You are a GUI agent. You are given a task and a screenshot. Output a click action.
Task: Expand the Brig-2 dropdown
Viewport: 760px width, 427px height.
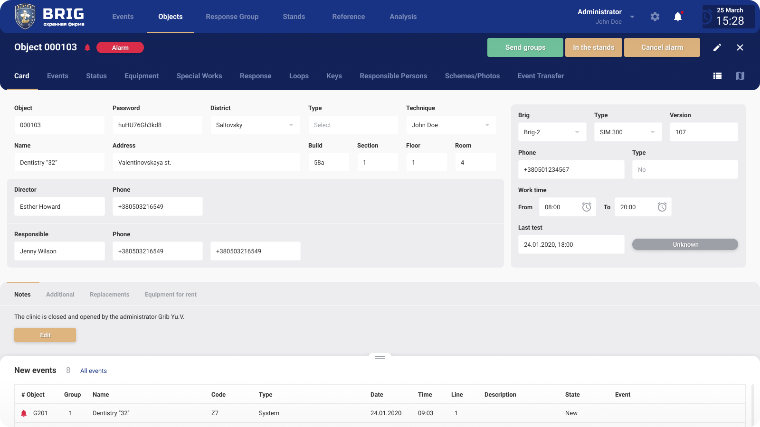click(x=577, y=132)
